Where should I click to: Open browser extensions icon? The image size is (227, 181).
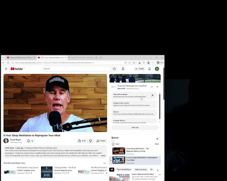(134, 63)
